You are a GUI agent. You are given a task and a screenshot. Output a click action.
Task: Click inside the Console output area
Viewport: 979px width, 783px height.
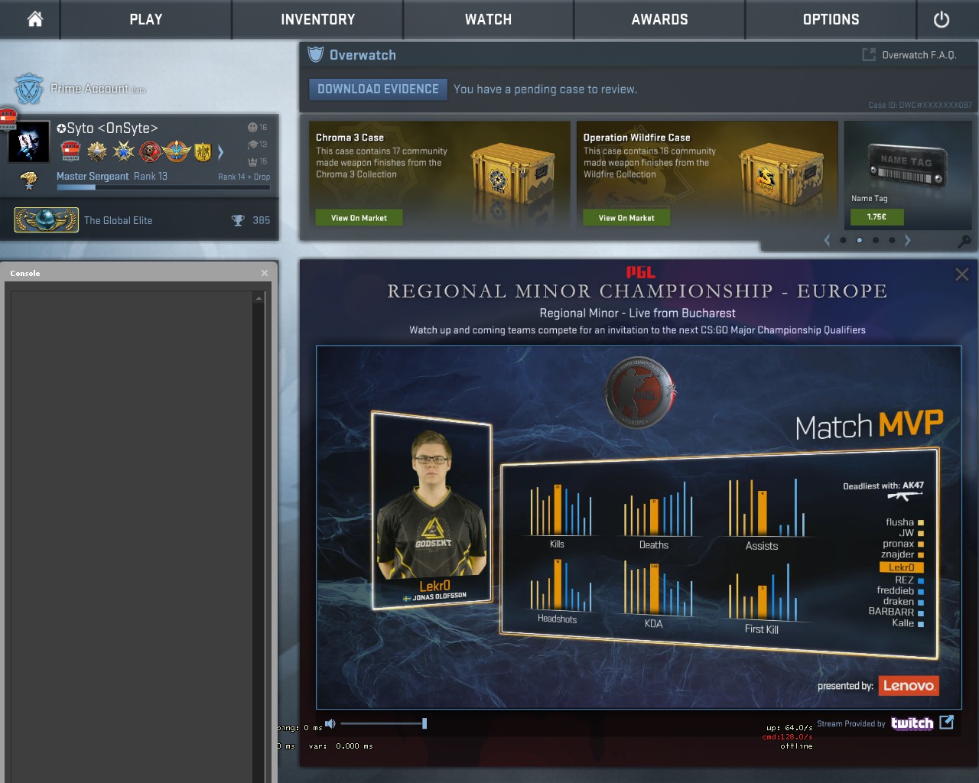click(x=132, y=535)
